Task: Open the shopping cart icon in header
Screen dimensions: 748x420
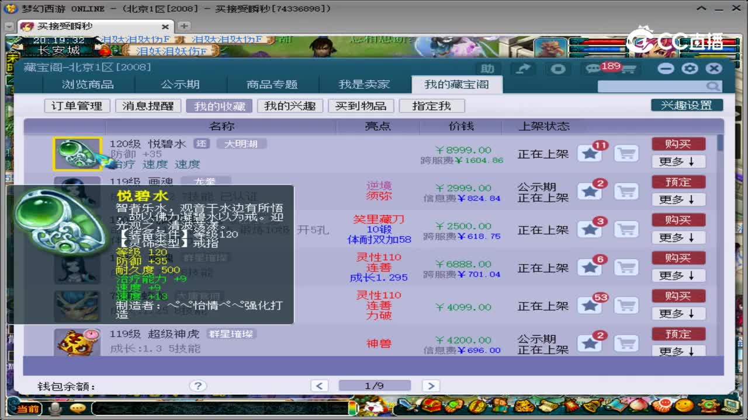Action: pyautogui.click(x=628, y=69)
